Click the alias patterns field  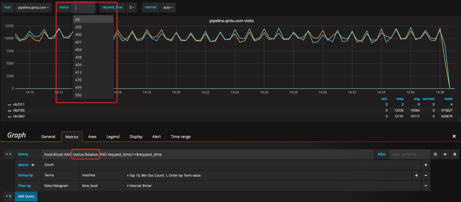410,154
